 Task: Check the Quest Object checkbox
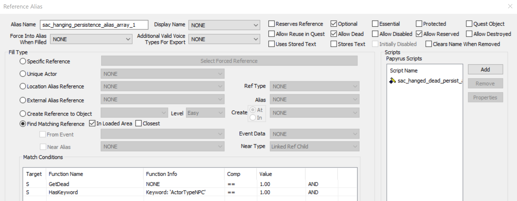click(x=469, y=24)
